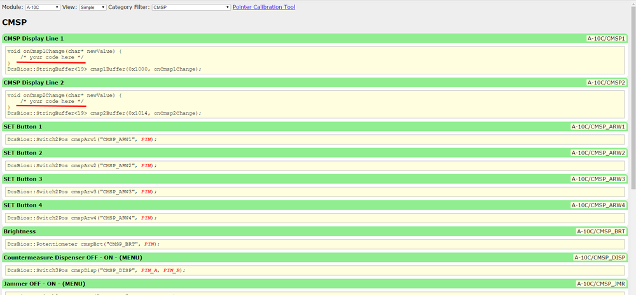Click the red PIN_B placeholder in cmspDisp line

click(x=172, y=270)
